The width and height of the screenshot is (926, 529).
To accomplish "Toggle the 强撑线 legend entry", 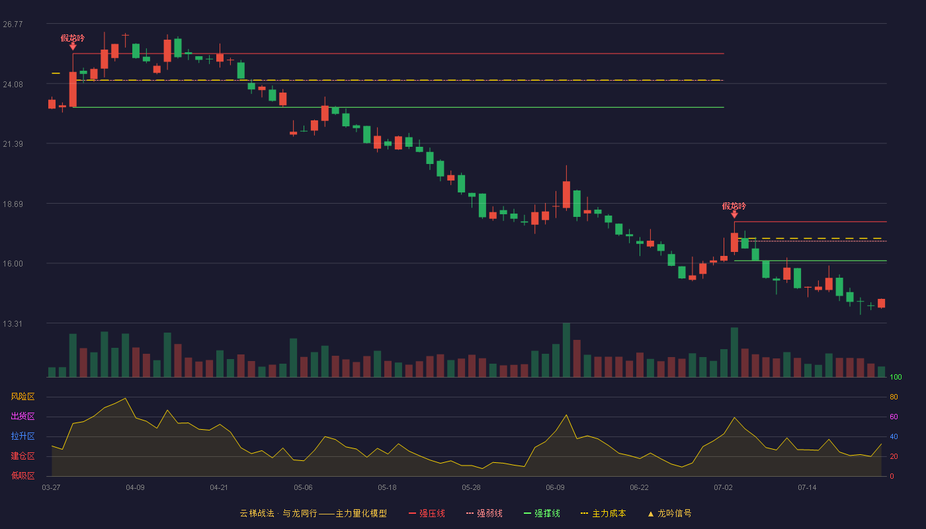I will [542, 513].
